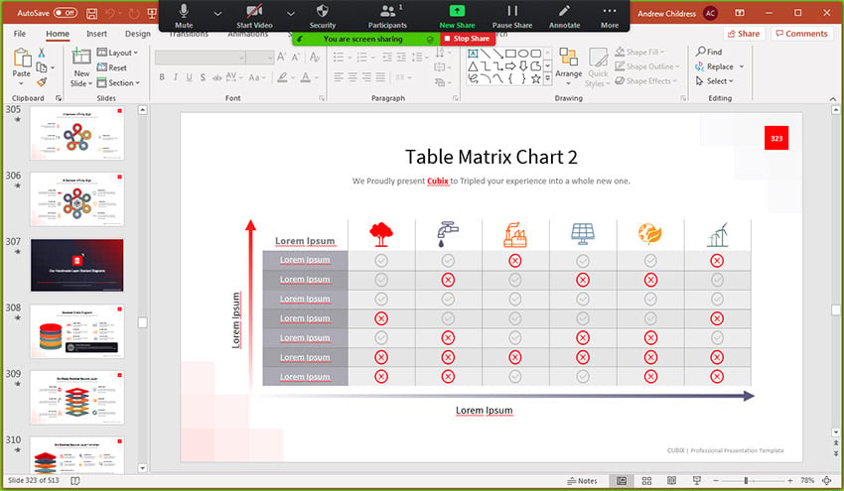The height and width of the screenshot is (491, 844).
Task: Click the red Stop Share button
Action: pos(467,39)
